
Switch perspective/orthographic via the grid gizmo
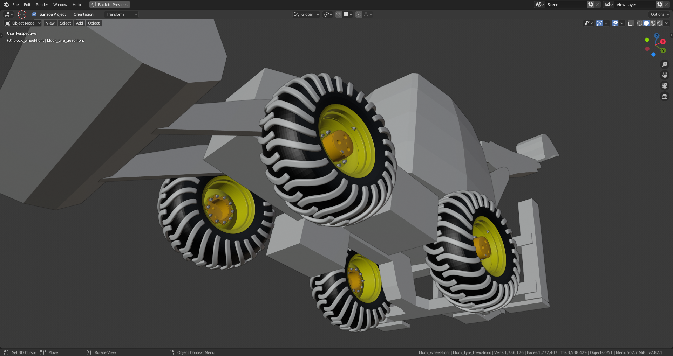pos(664,96)
